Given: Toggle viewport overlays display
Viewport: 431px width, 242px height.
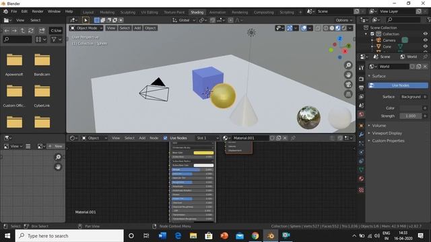Looking at the screenshot, I should coord(304,28).
